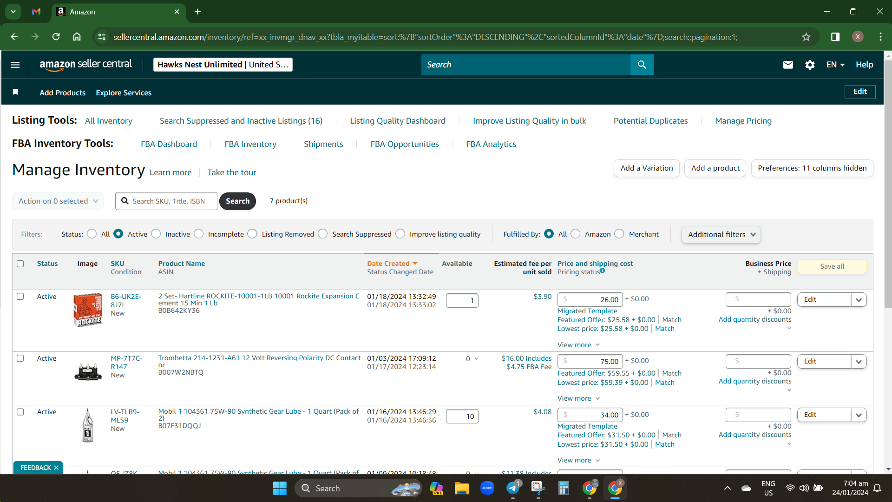Open the browser side panel icon
The image size is (892, 502).
tap(835, 37)
